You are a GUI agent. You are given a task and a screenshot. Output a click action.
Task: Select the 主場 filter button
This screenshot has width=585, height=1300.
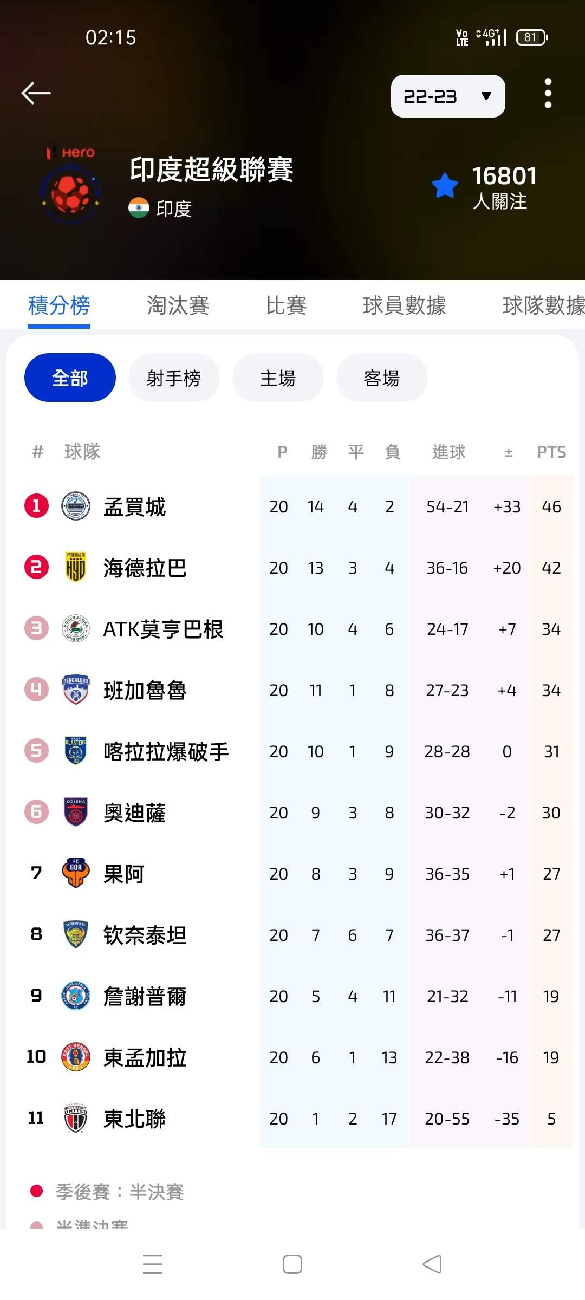(278, 378)
